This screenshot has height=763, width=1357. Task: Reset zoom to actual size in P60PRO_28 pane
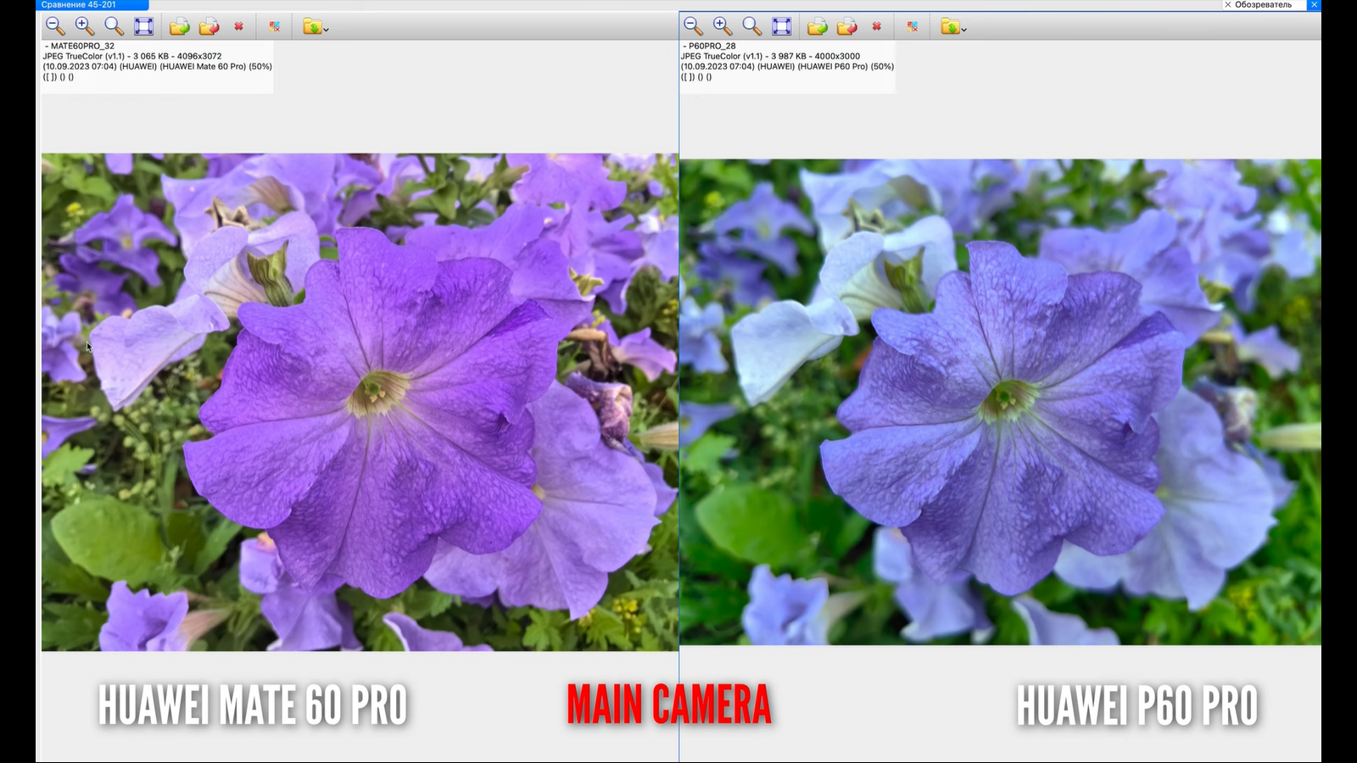(x=751, y=26)
